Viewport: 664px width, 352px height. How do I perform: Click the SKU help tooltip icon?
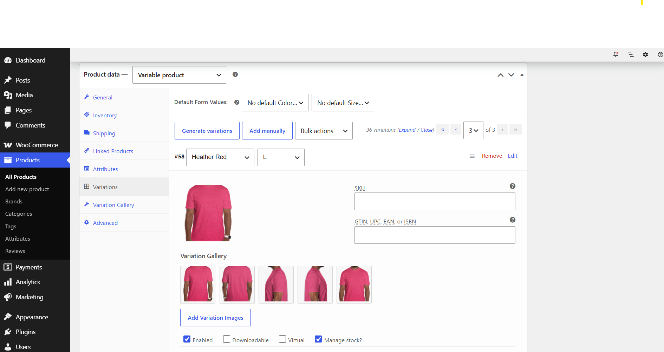[x=513, y=186]
